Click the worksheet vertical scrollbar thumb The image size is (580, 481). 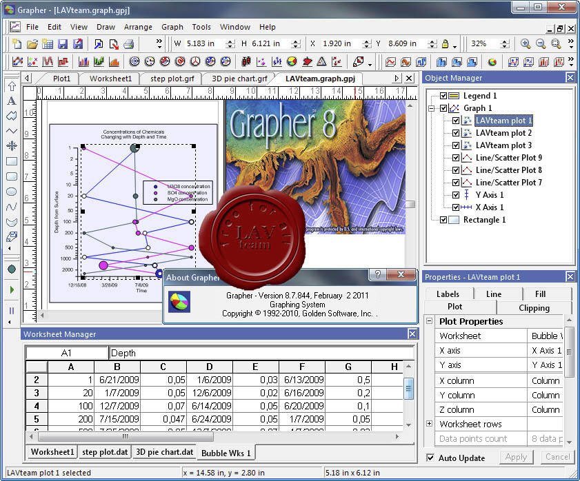tap(408, 388)
